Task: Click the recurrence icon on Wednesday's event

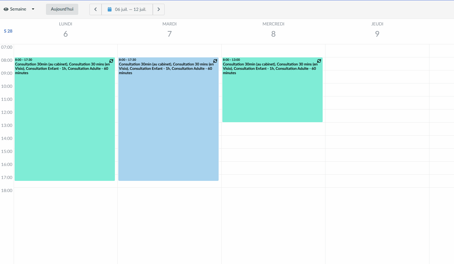Action: [x=319, y=61]
